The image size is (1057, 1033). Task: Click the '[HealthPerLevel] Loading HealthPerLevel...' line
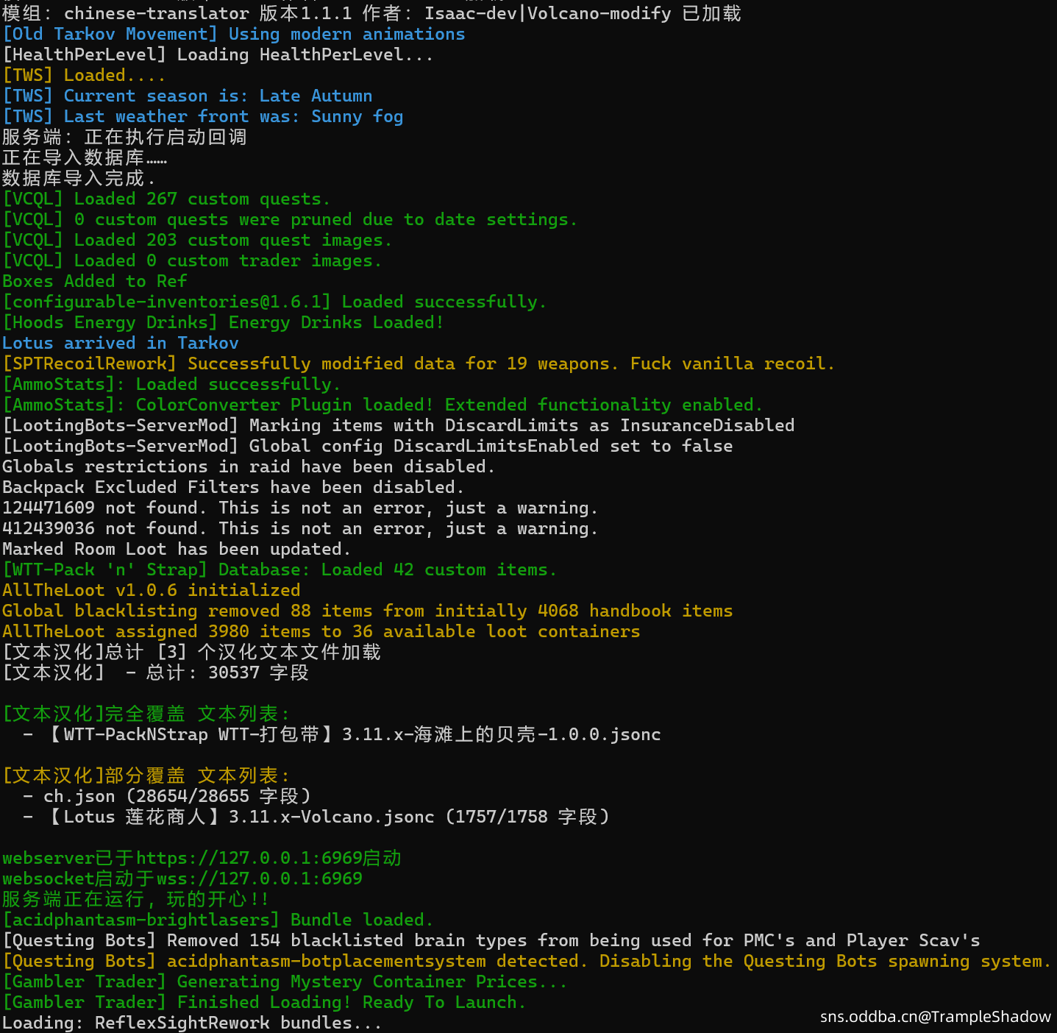pos(218,55)
